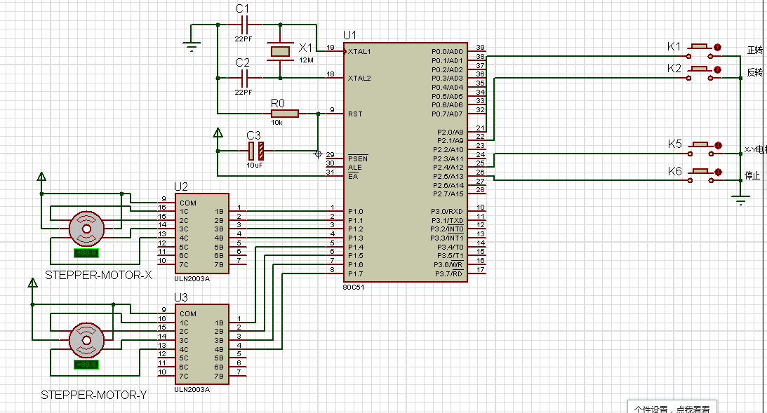
Task: Select the C2 capacitor symbol
Action: 245,78
